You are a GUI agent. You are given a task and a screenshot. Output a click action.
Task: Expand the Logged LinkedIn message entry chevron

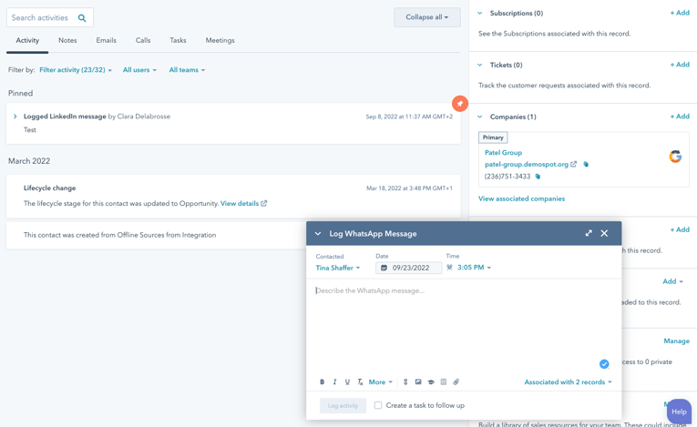(x=15, y=117)
